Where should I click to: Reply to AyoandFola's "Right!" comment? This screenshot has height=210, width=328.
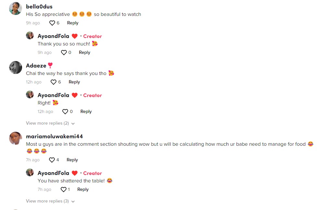tap(86, 111)
